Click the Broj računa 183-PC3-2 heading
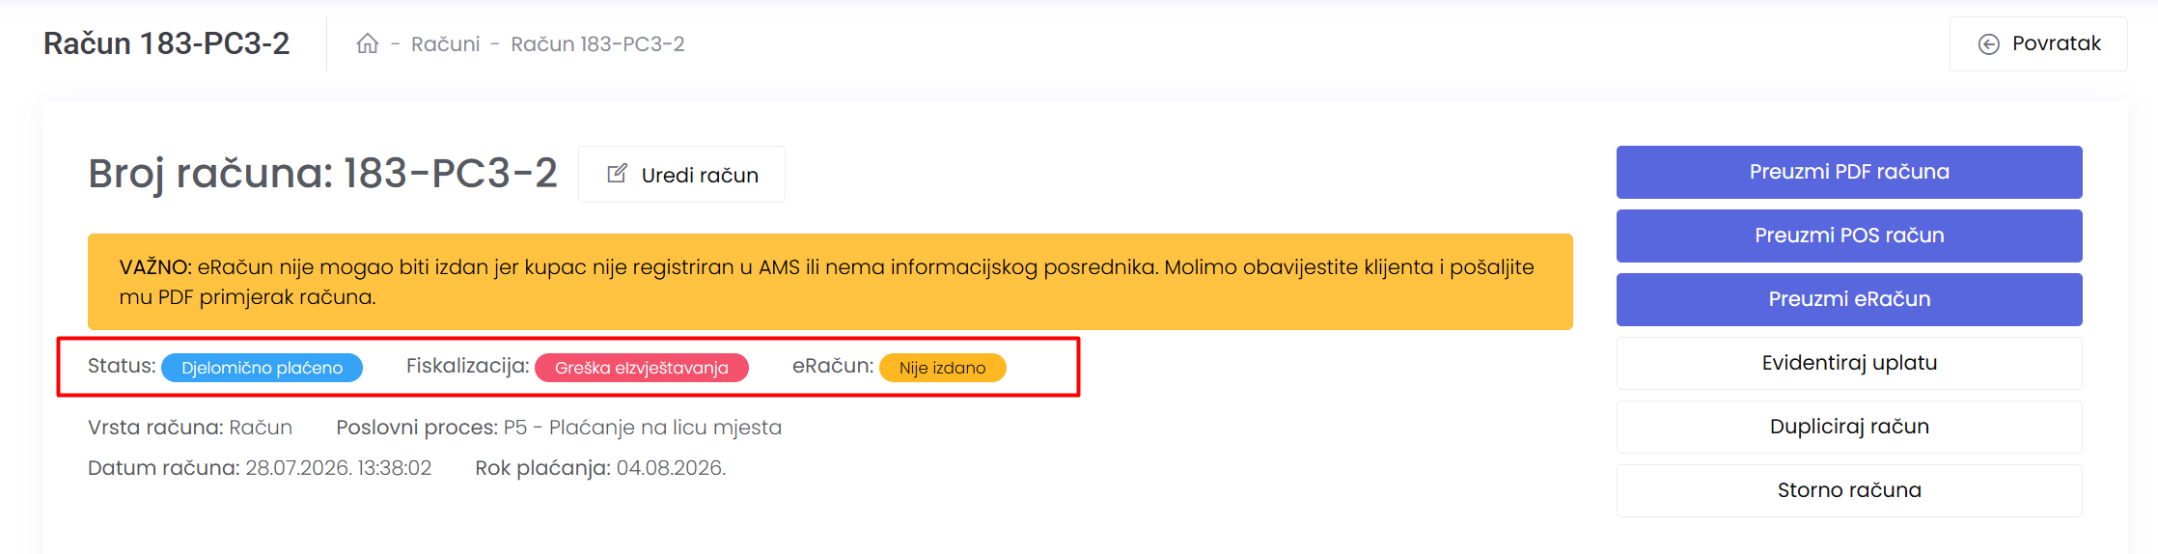 [x=322, y=174]
